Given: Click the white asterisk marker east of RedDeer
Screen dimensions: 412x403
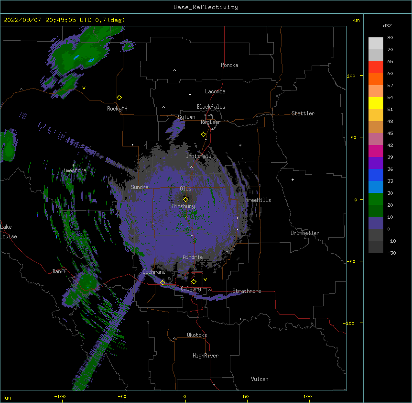Looking at the screenshot, I should 240,145.
